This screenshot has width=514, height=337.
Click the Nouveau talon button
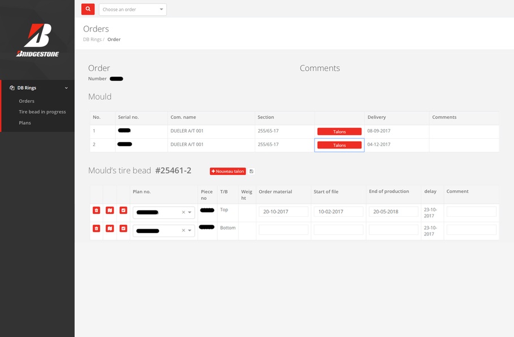click(x=228, y=171)
